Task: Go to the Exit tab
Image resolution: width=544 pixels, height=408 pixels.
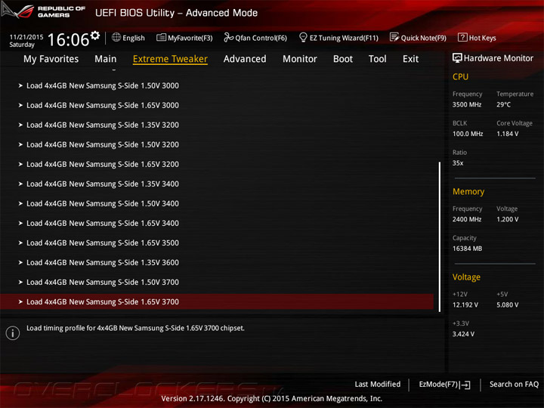Action: point(411,59)
